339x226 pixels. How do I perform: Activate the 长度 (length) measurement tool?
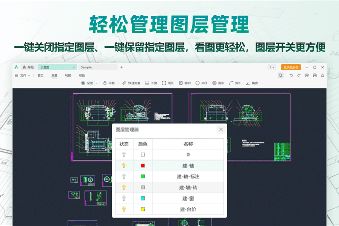tap(151, 83)
